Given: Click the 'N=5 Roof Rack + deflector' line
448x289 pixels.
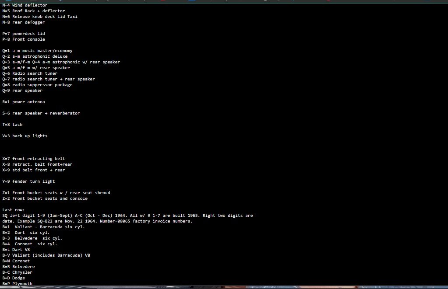Looking at the screenshot, I should (34, 11).
